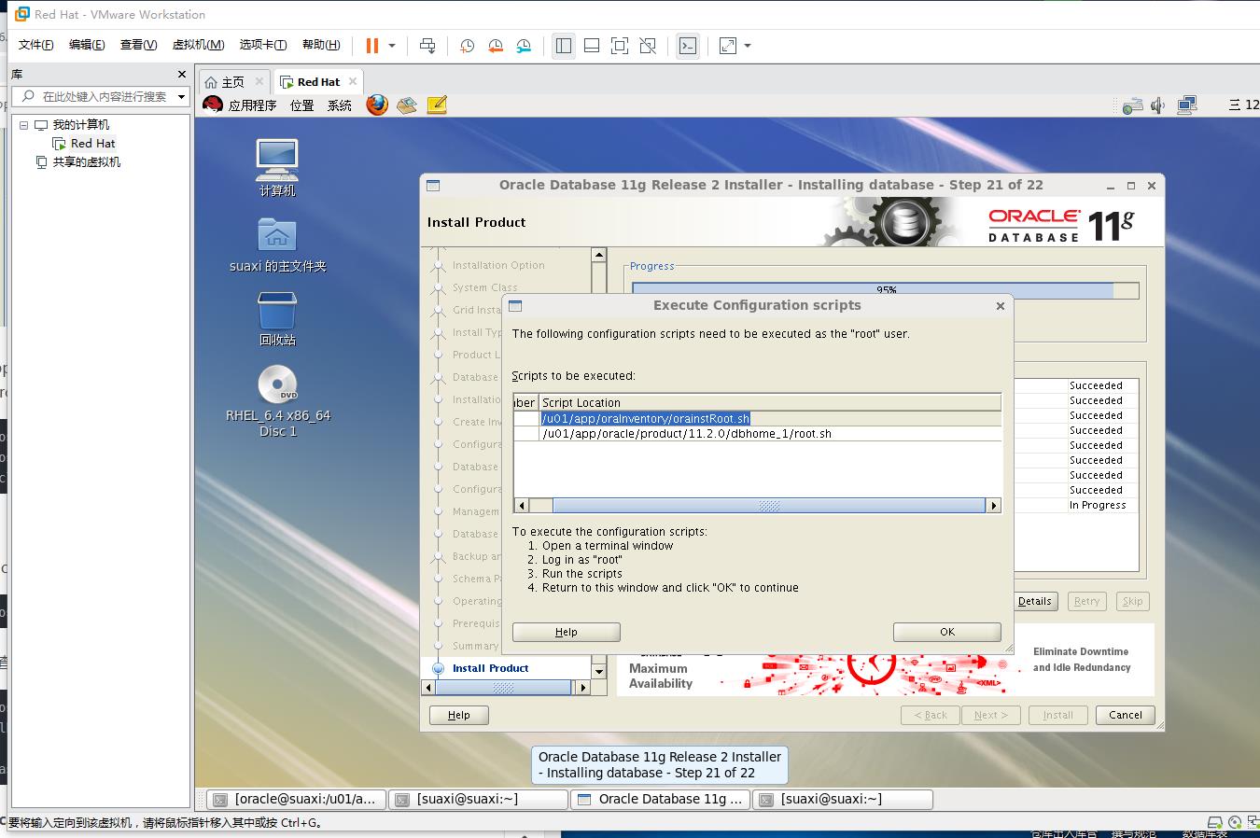Open the 帮助(H) menu
This screenshot has width=1260, height=838.
(x=321, y=45)
